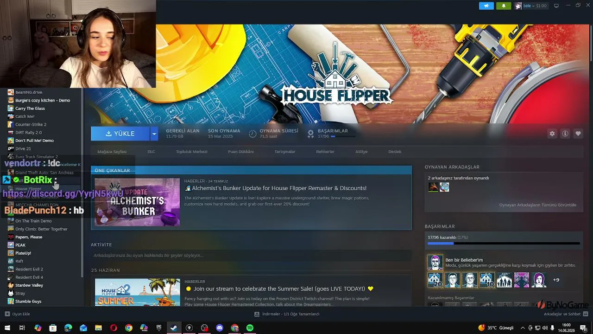Open Epic Games Launcher from the taskbar

tap(159, 328)
